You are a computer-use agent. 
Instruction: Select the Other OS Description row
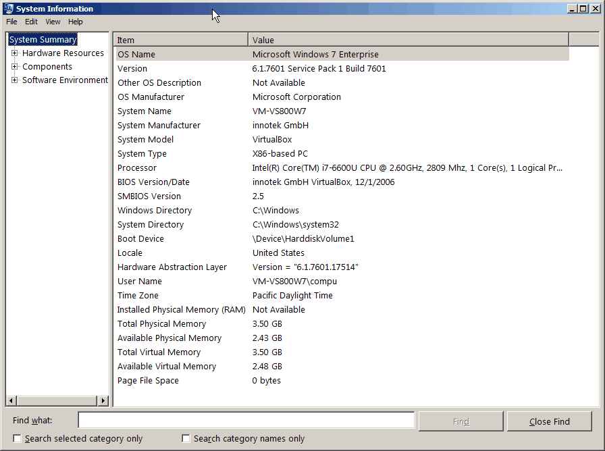click(x=342, y=83)
